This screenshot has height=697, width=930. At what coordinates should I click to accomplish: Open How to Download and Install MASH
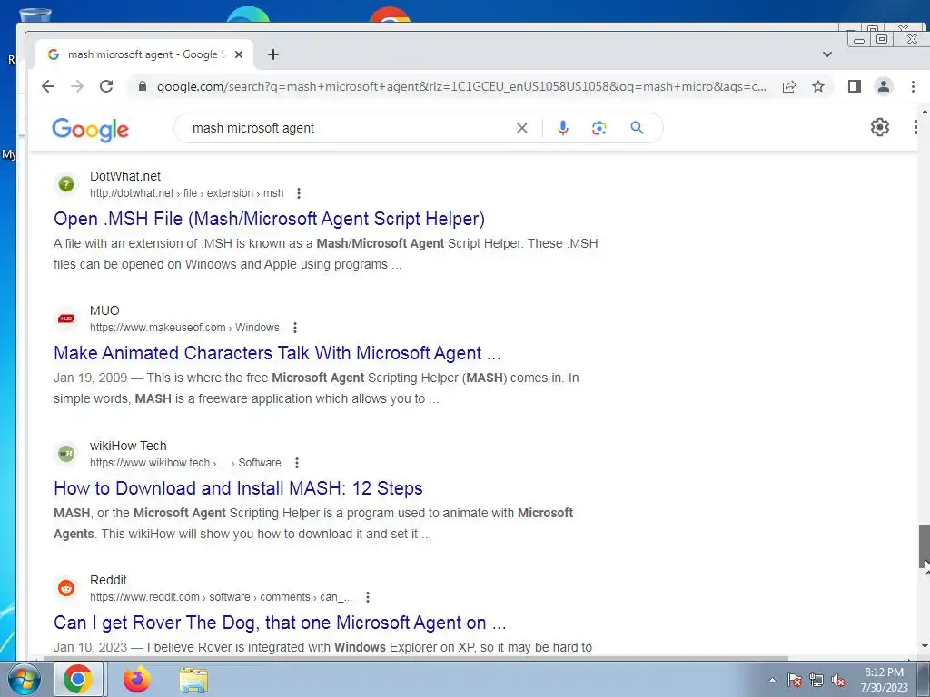coord(238,488)
